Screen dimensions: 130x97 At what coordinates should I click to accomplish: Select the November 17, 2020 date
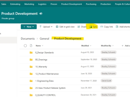coord(89,81)
